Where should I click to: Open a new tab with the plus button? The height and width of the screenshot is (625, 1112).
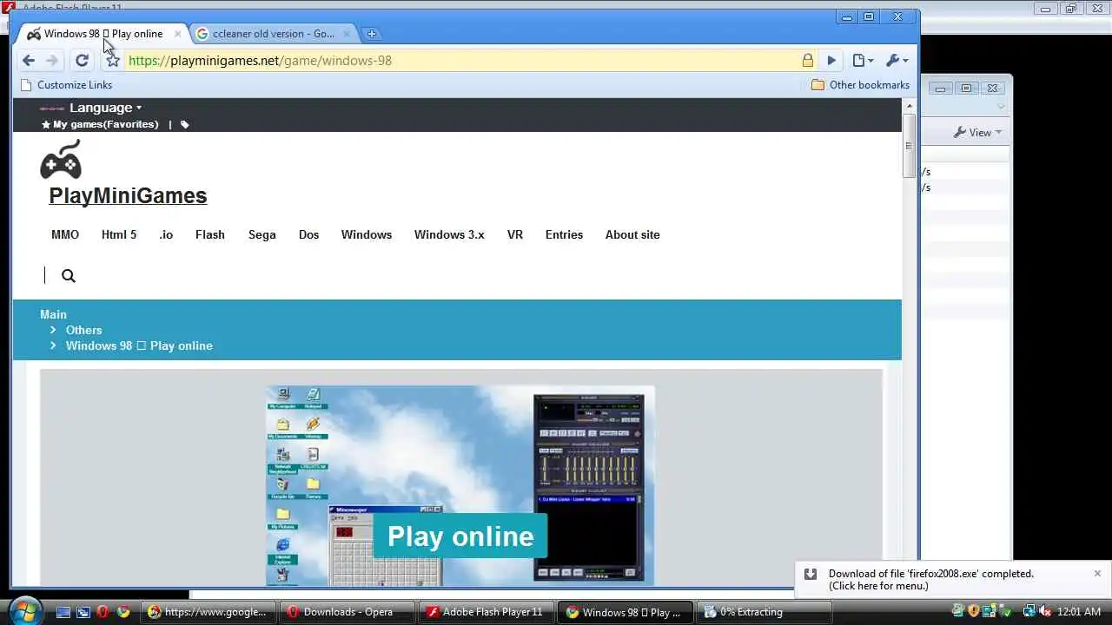[372, 34]
